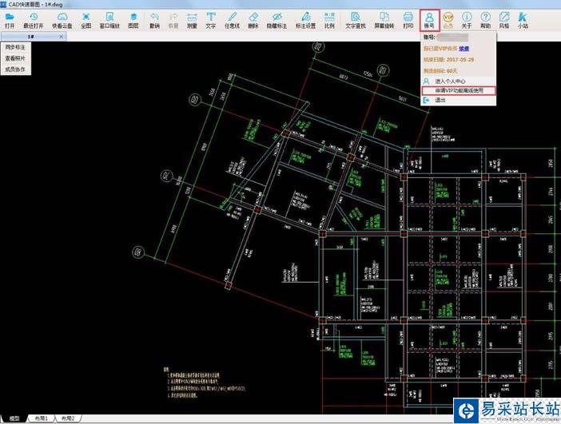Toggle 隐藏标注 hide annotations
The height and width of the screenshot is (424, 561).
(277, 21)
